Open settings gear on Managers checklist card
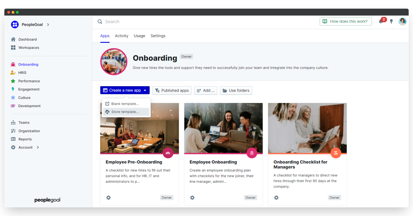Viewport: 413px width, 216px height. click(276, 197)
